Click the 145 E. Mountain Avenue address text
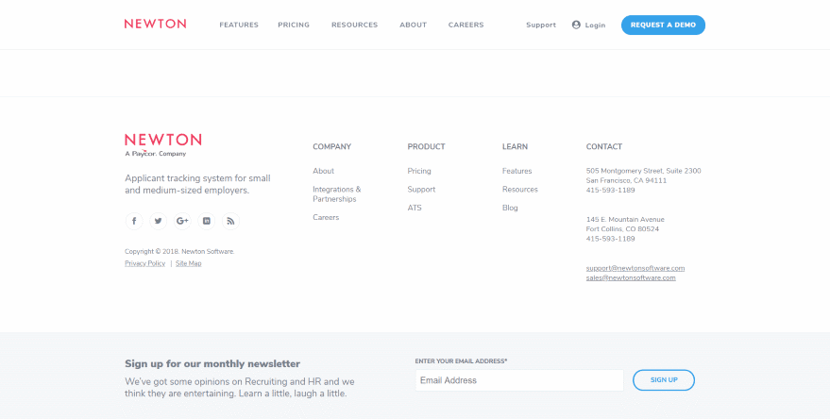The width and height of the screenshot is (830, 419). coord(625,220)
